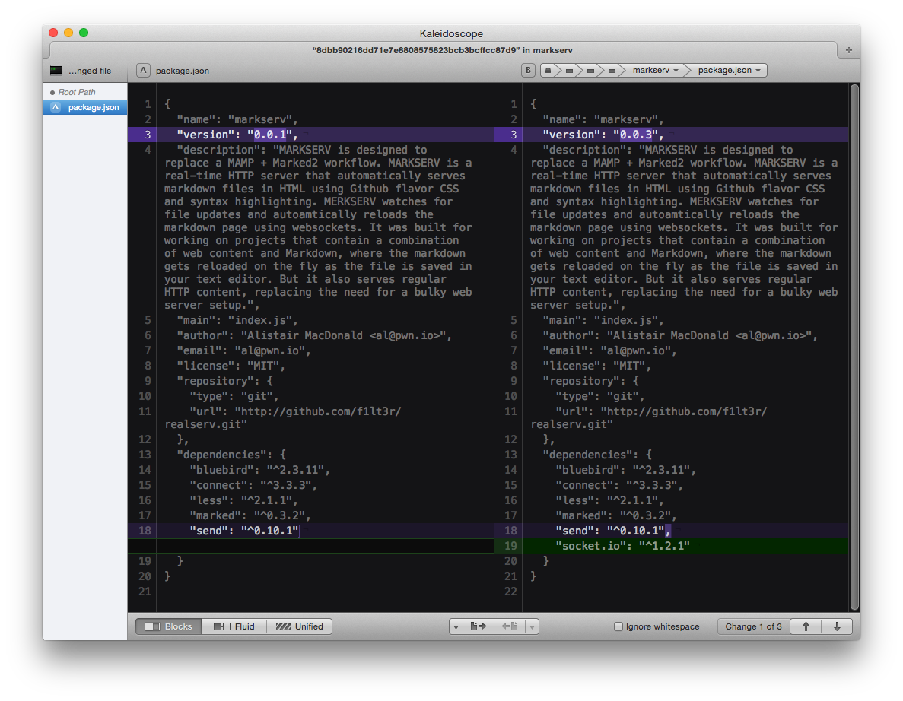Add a new tab with plus button

[848, 49]
